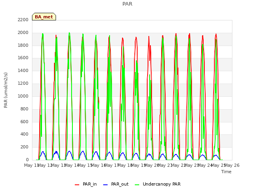Click the May 11 x-axis label

(x=32, y=165)
